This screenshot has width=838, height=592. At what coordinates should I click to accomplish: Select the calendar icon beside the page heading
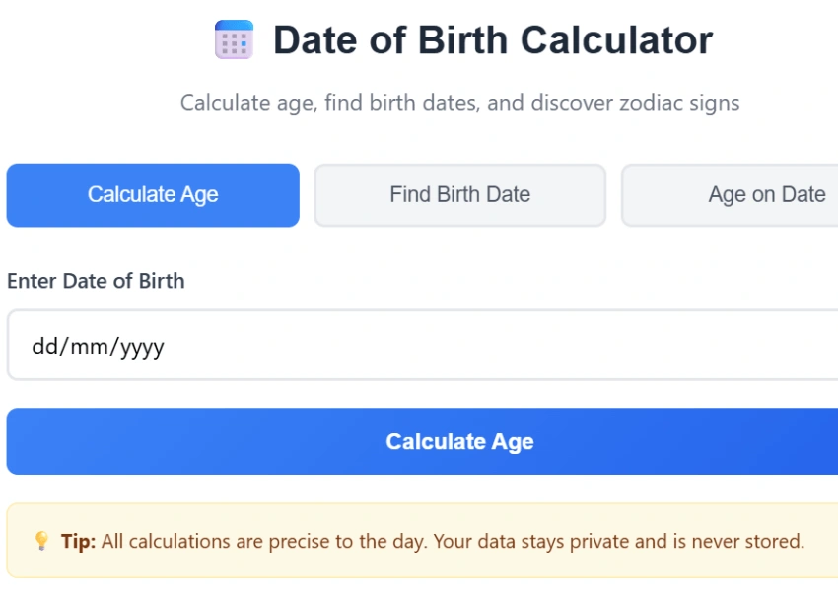(x=233, y=39)
